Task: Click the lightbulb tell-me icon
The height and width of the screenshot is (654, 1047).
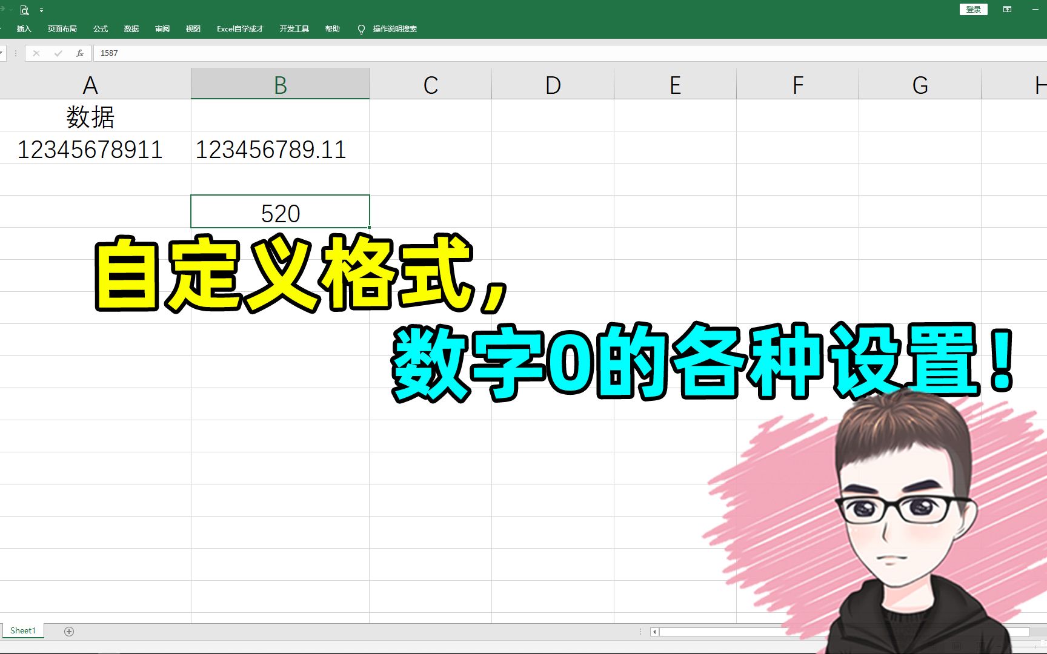Action: click(361, 29)
